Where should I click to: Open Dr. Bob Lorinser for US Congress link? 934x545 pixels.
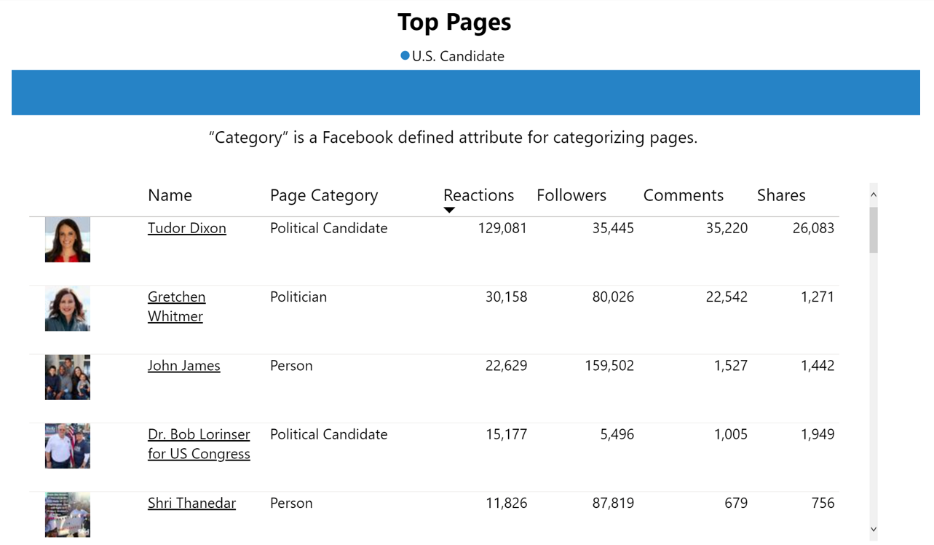point(199,444)
